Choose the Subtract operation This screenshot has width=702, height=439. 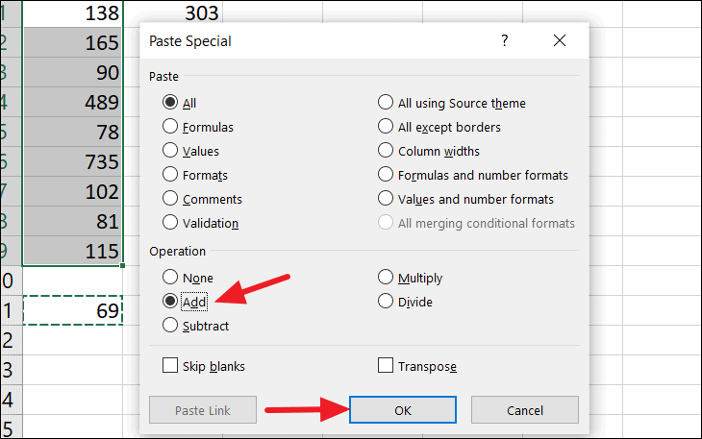click(x=170, y=326)
